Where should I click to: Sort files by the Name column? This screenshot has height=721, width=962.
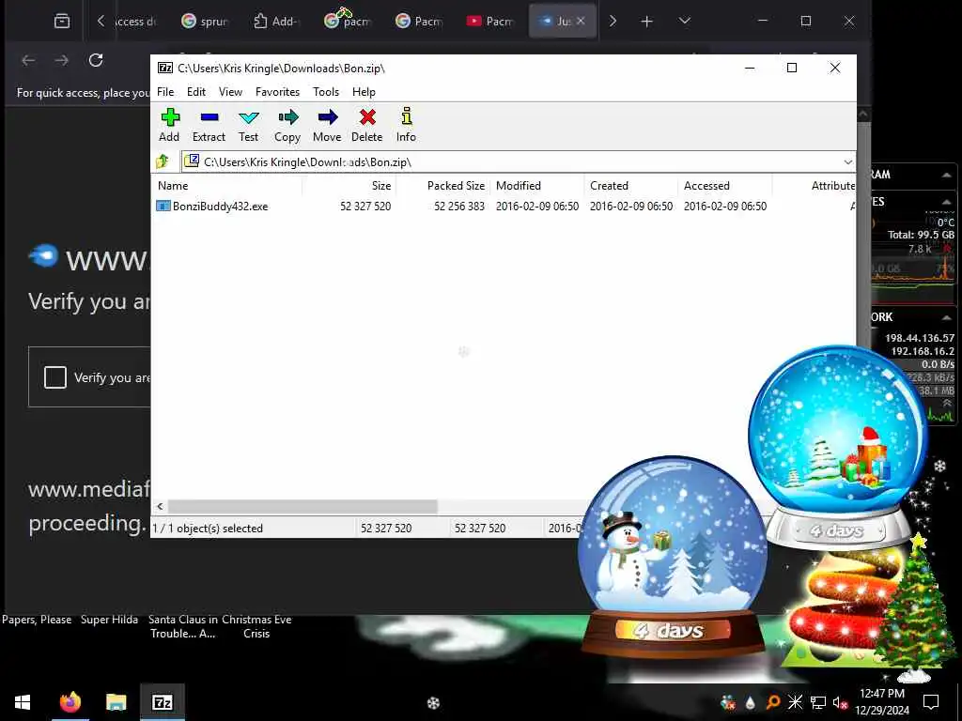click(x=226, y=186)
